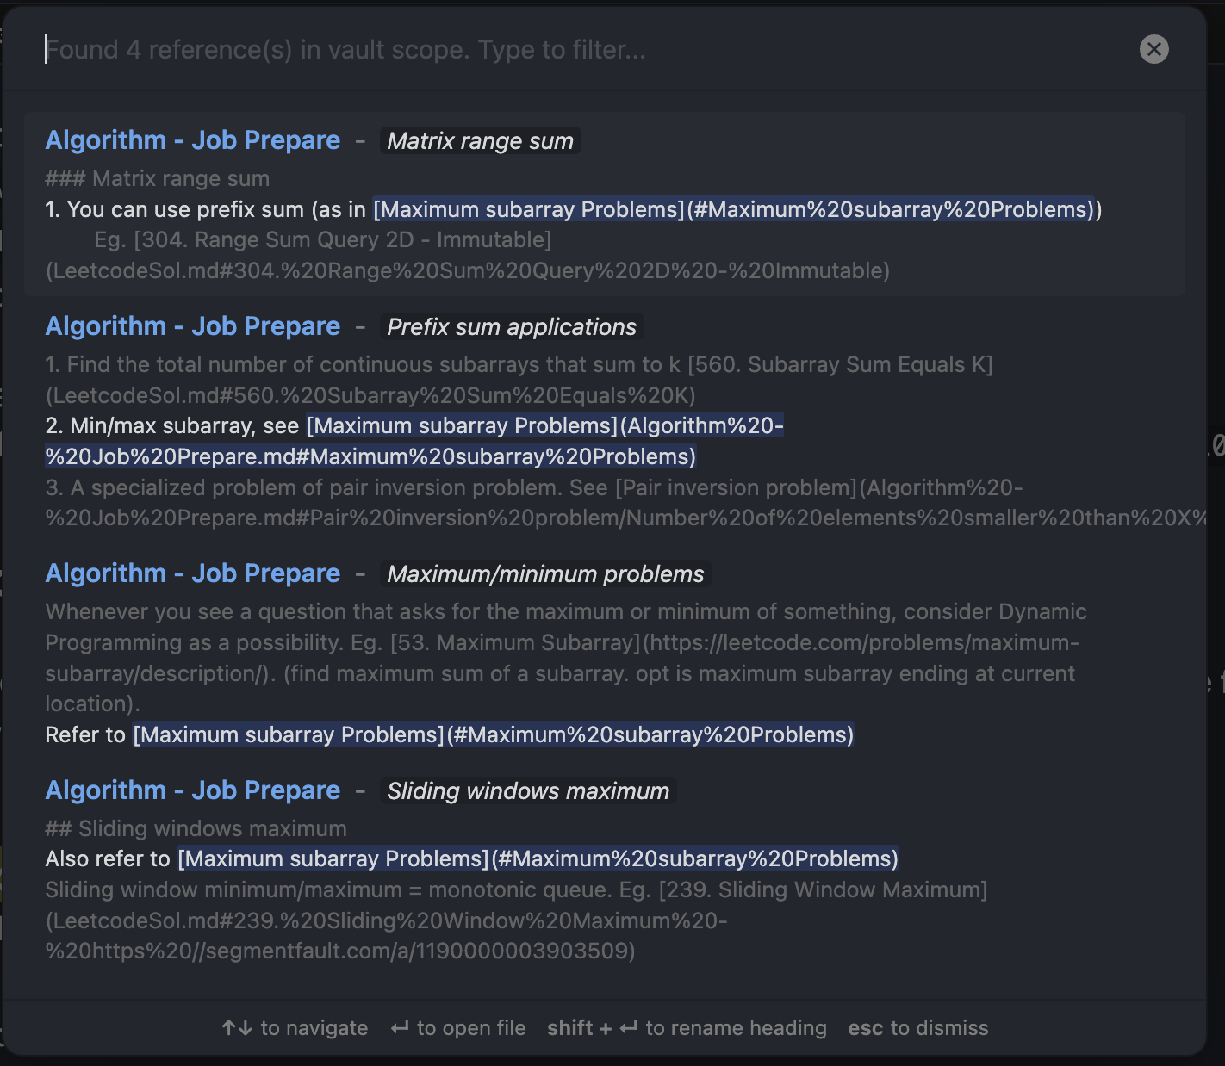Click the 'You can use prefix sum' reference line
1225x1066 pixels.
(x=574, y=210)
